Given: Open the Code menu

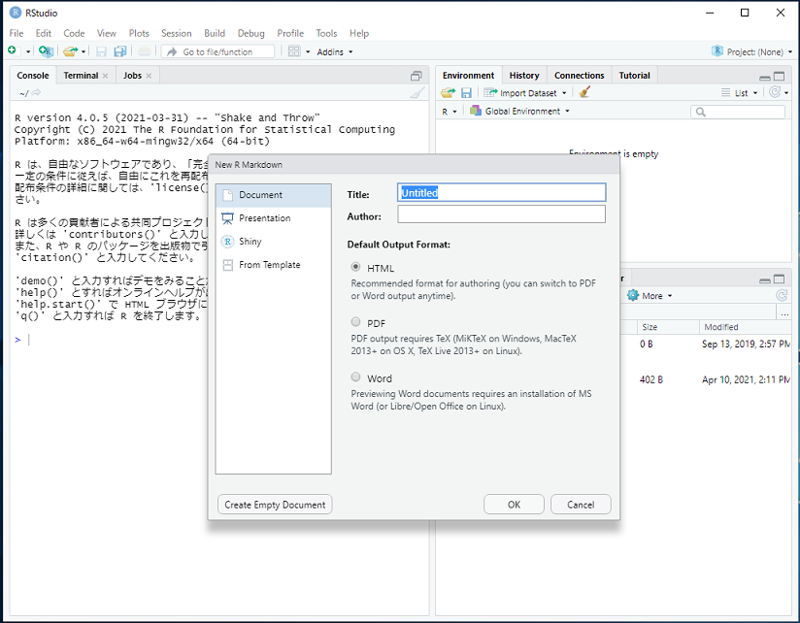Looking at the screenshot, I should 74,33.
